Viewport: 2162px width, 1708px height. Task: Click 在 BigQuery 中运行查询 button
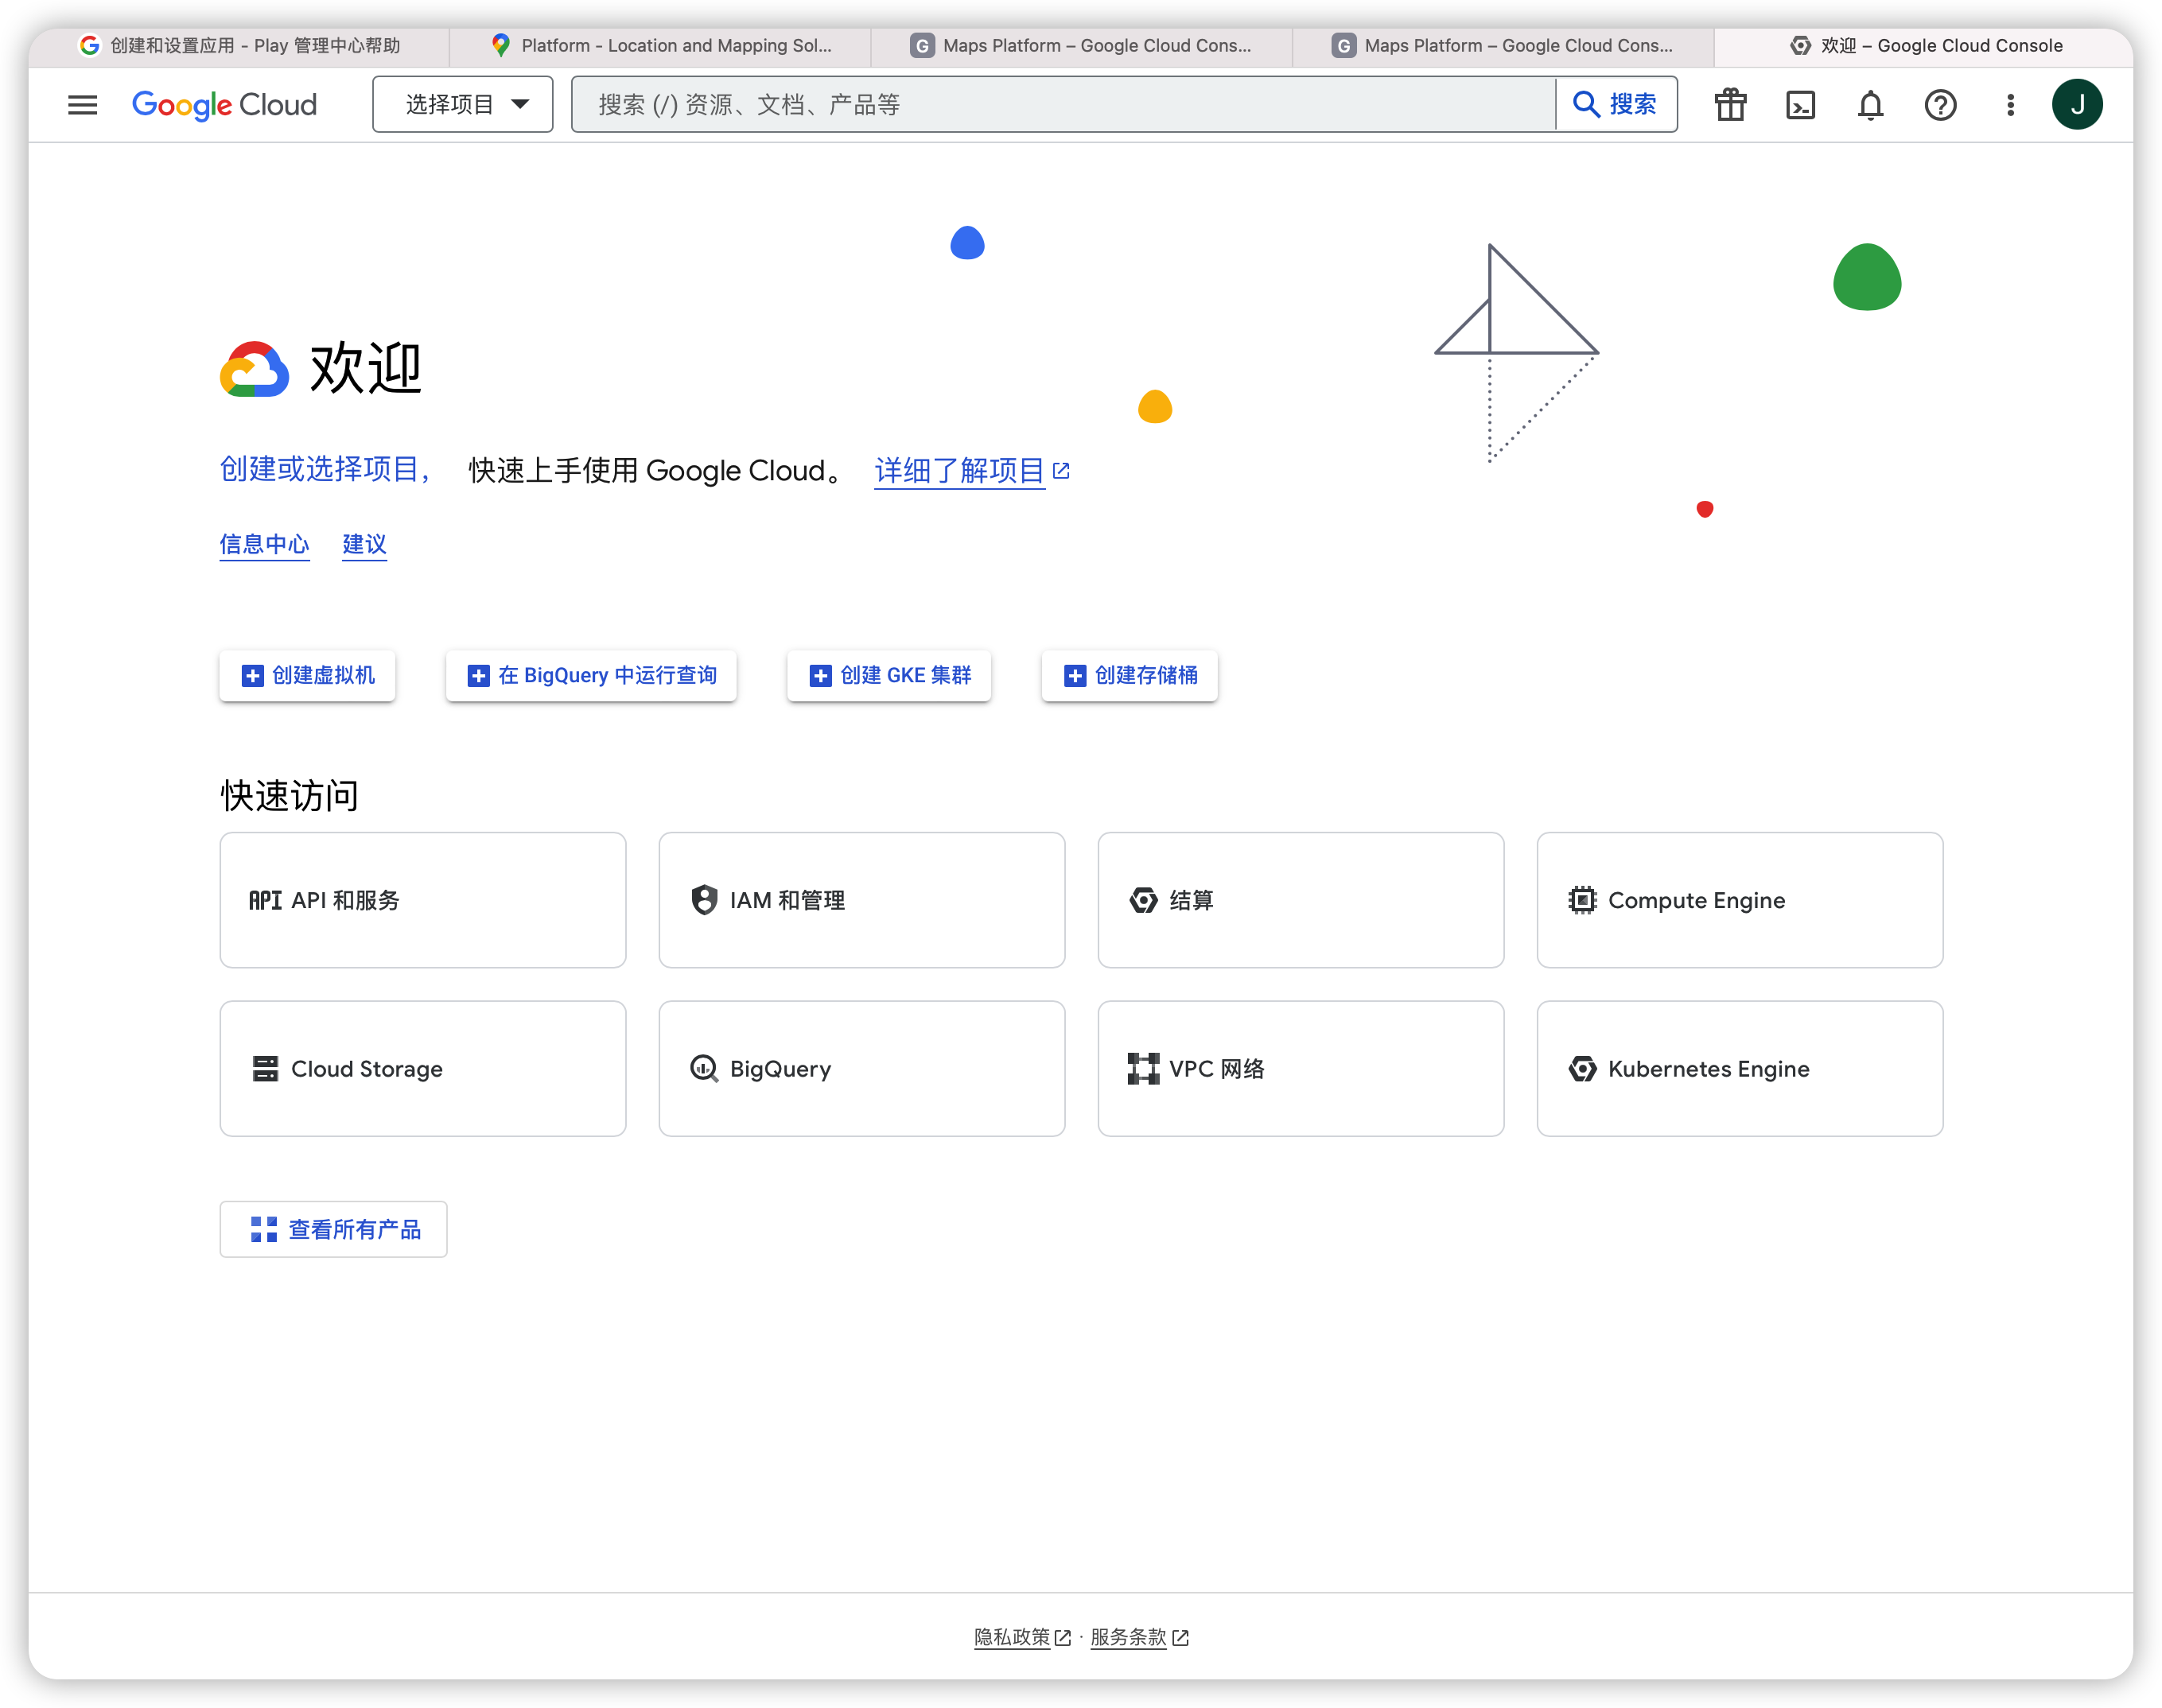click(x=591, y=675)
